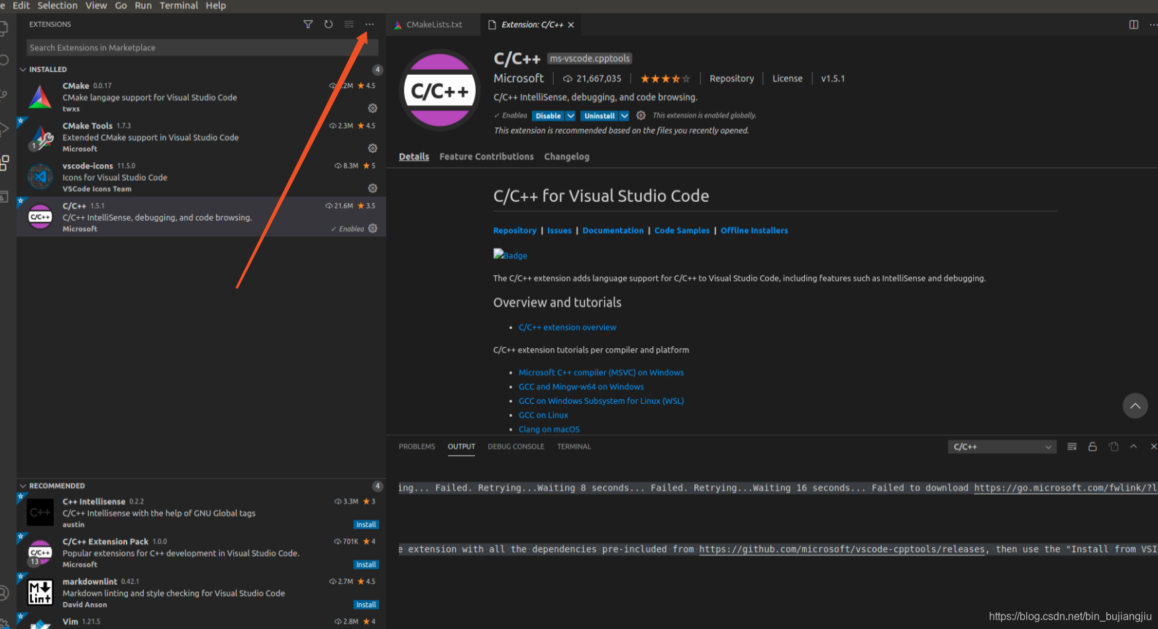Maximize the bottom panel with chevron
The height and width of the screenshot is (629, 1158).
click(x=1133, y=447)
